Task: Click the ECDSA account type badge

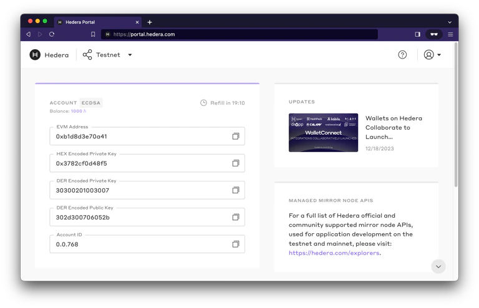Action: coord(91,103)
